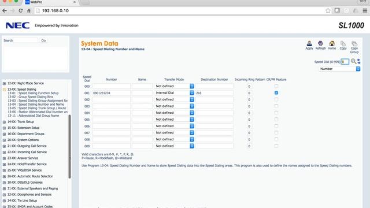Open 13-03 Speed Dialing Group Assignment

point(38,101)
